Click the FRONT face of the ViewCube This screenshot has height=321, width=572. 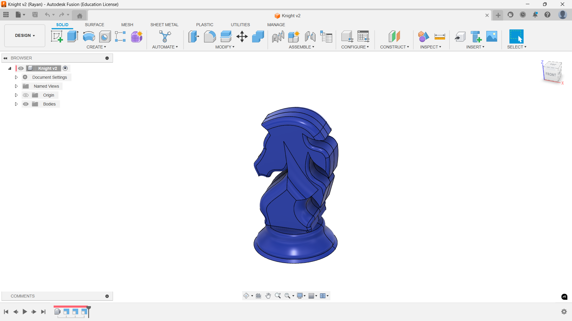coord(551,74)
